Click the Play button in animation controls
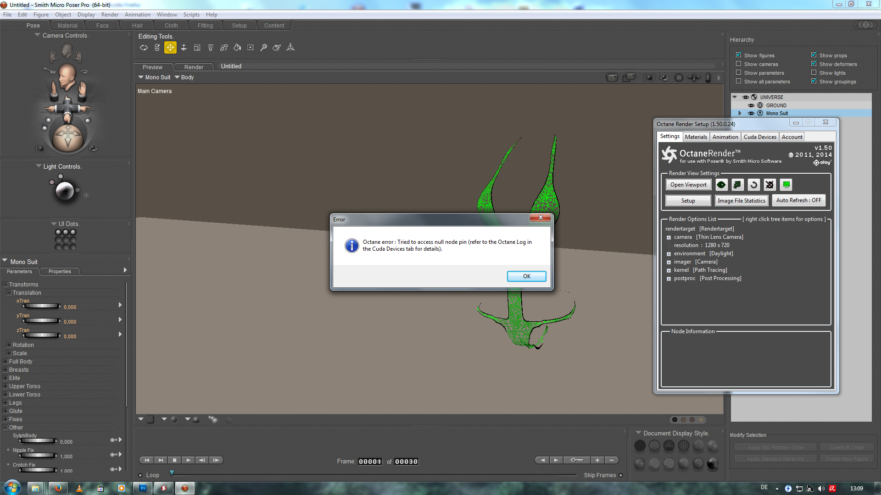Image resolution: width=881 pixels, height=495 pixels. coord(188,460)
